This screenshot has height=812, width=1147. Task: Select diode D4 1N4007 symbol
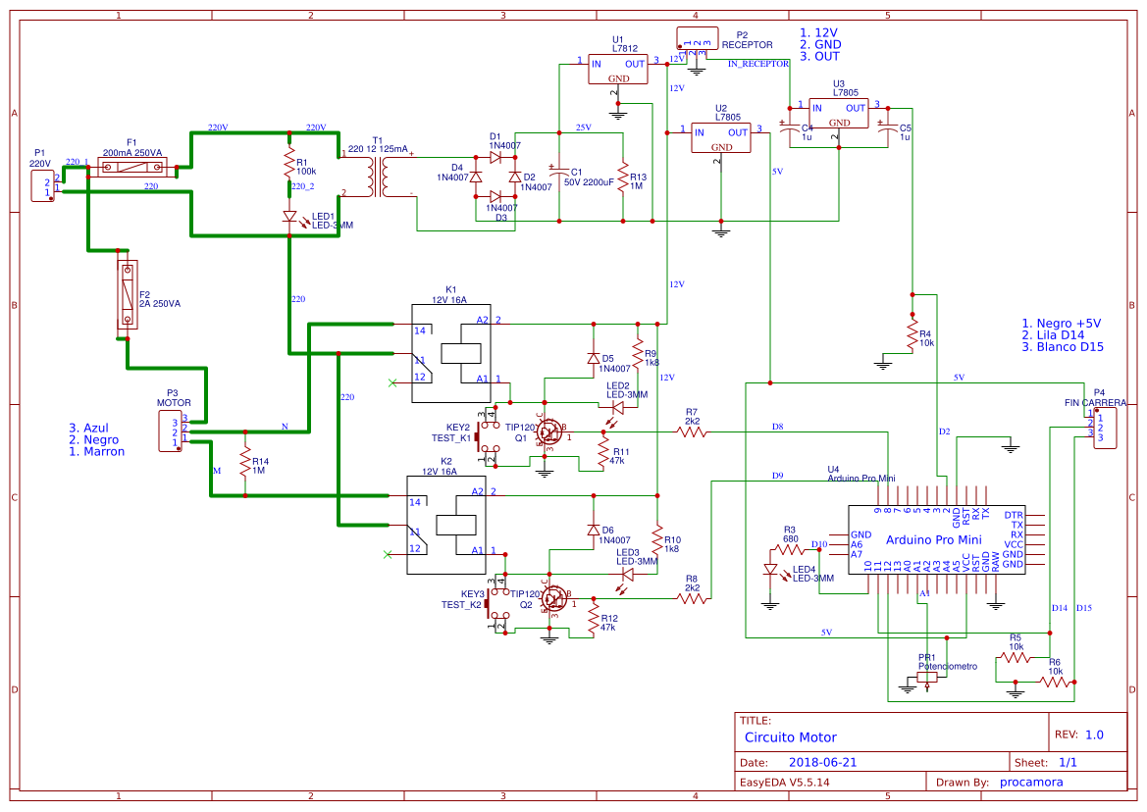[476, 177]
